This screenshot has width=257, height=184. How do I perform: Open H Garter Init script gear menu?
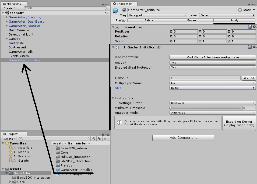point(254,47)
